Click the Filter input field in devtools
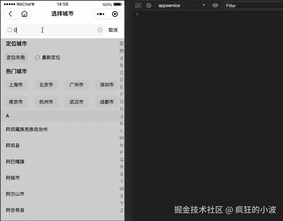 (x=254, y=5)
